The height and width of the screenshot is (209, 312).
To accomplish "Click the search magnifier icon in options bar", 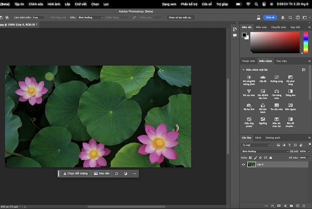I will [290, 18].
